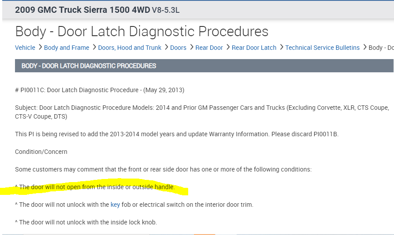The image size is (394, 235).
Task: Click the truncated last breadcrumb item
Action: (x=380, y=48)
